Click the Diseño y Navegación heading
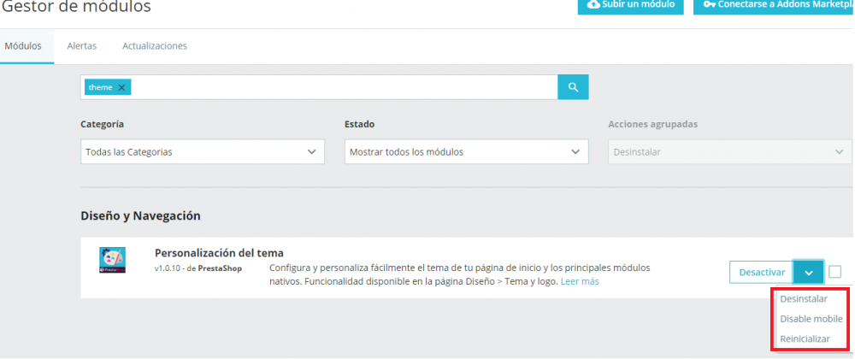The image size is (855, 359). point(141,215)
